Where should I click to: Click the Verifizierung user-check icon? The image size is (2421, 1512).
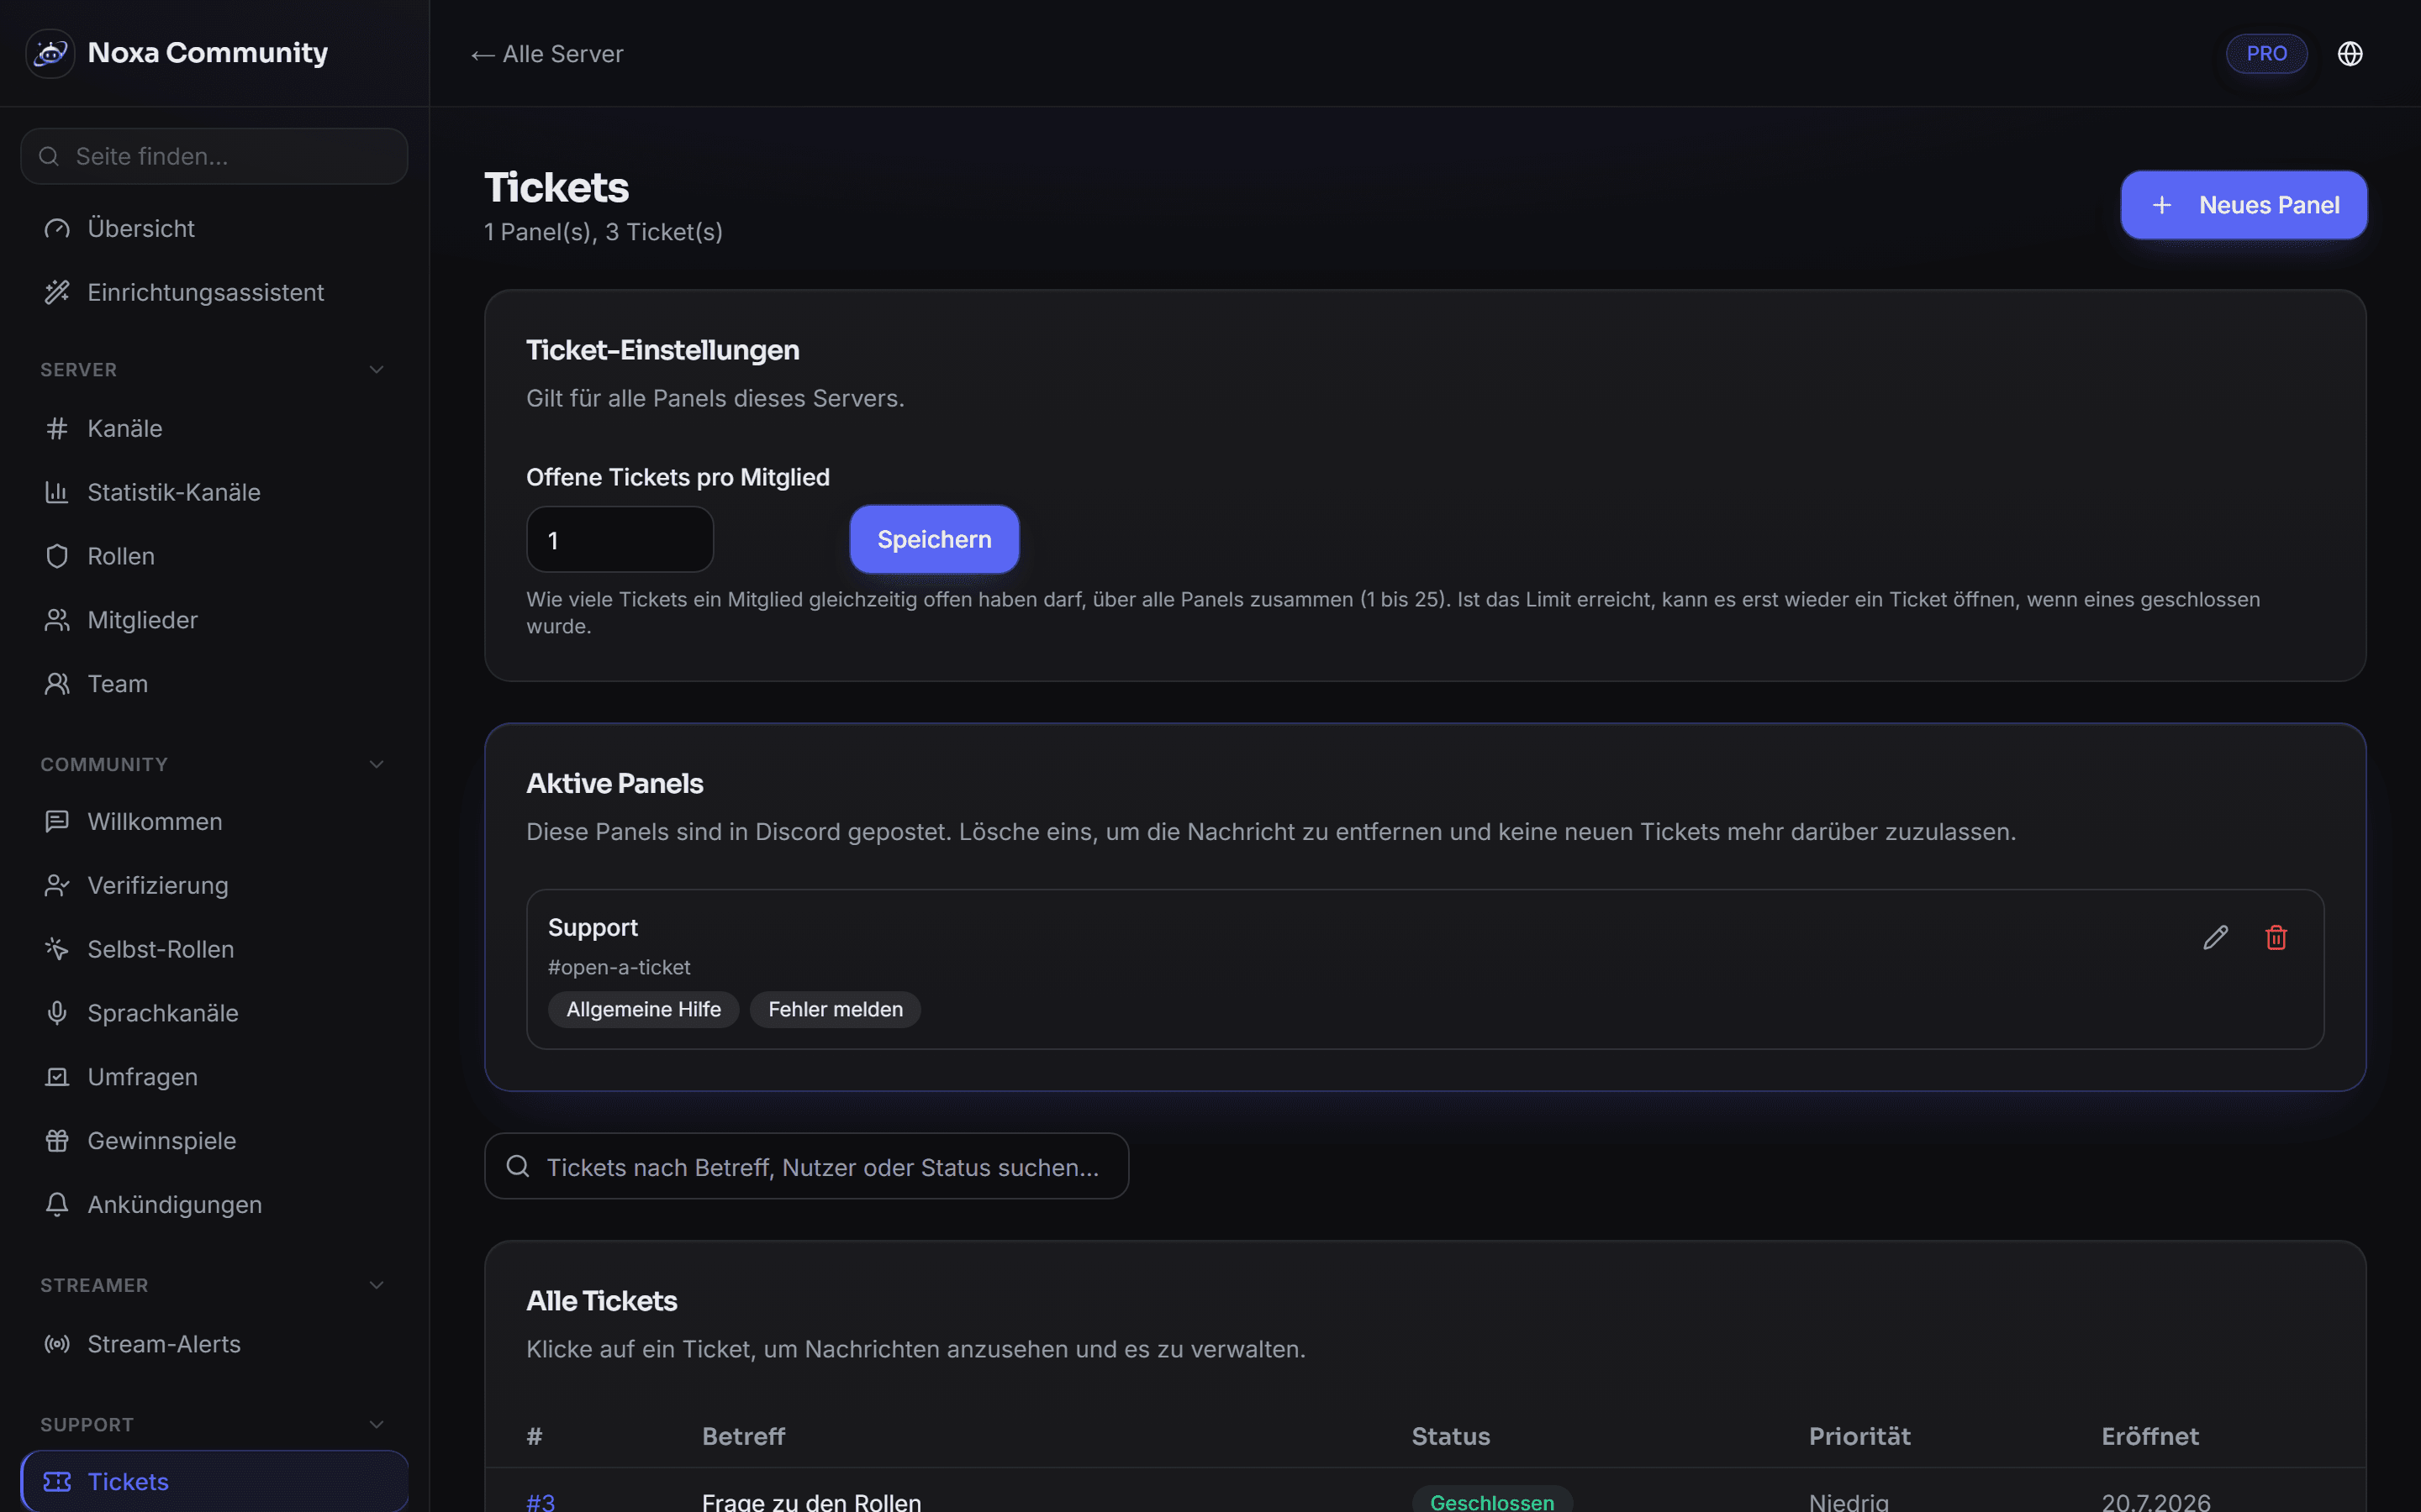[x=57, y=885]
